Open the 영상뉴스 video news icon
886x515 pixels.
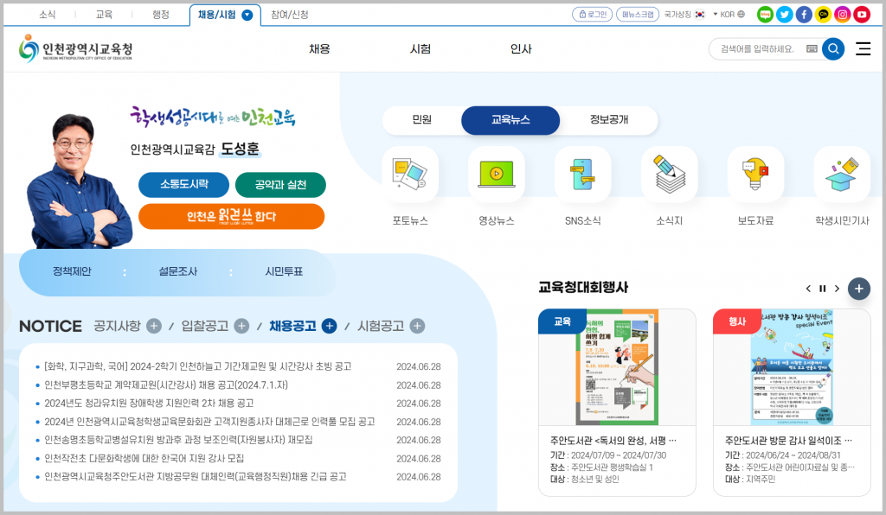coord(497,175)
